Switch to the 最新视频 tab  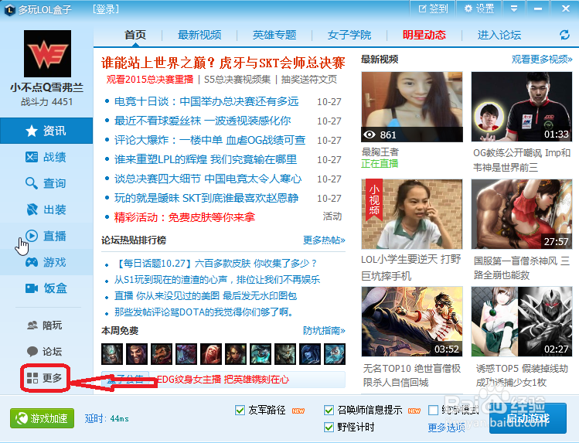tap(199, 35)
